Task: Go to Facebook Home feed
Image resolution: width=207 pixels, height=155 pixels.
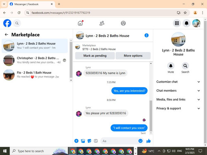Action: click(x=80, y=23)
